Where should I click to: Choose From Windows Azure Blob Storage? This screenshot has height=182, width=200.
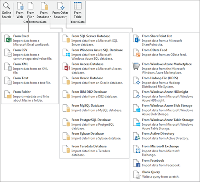click(x=165, y=110)
